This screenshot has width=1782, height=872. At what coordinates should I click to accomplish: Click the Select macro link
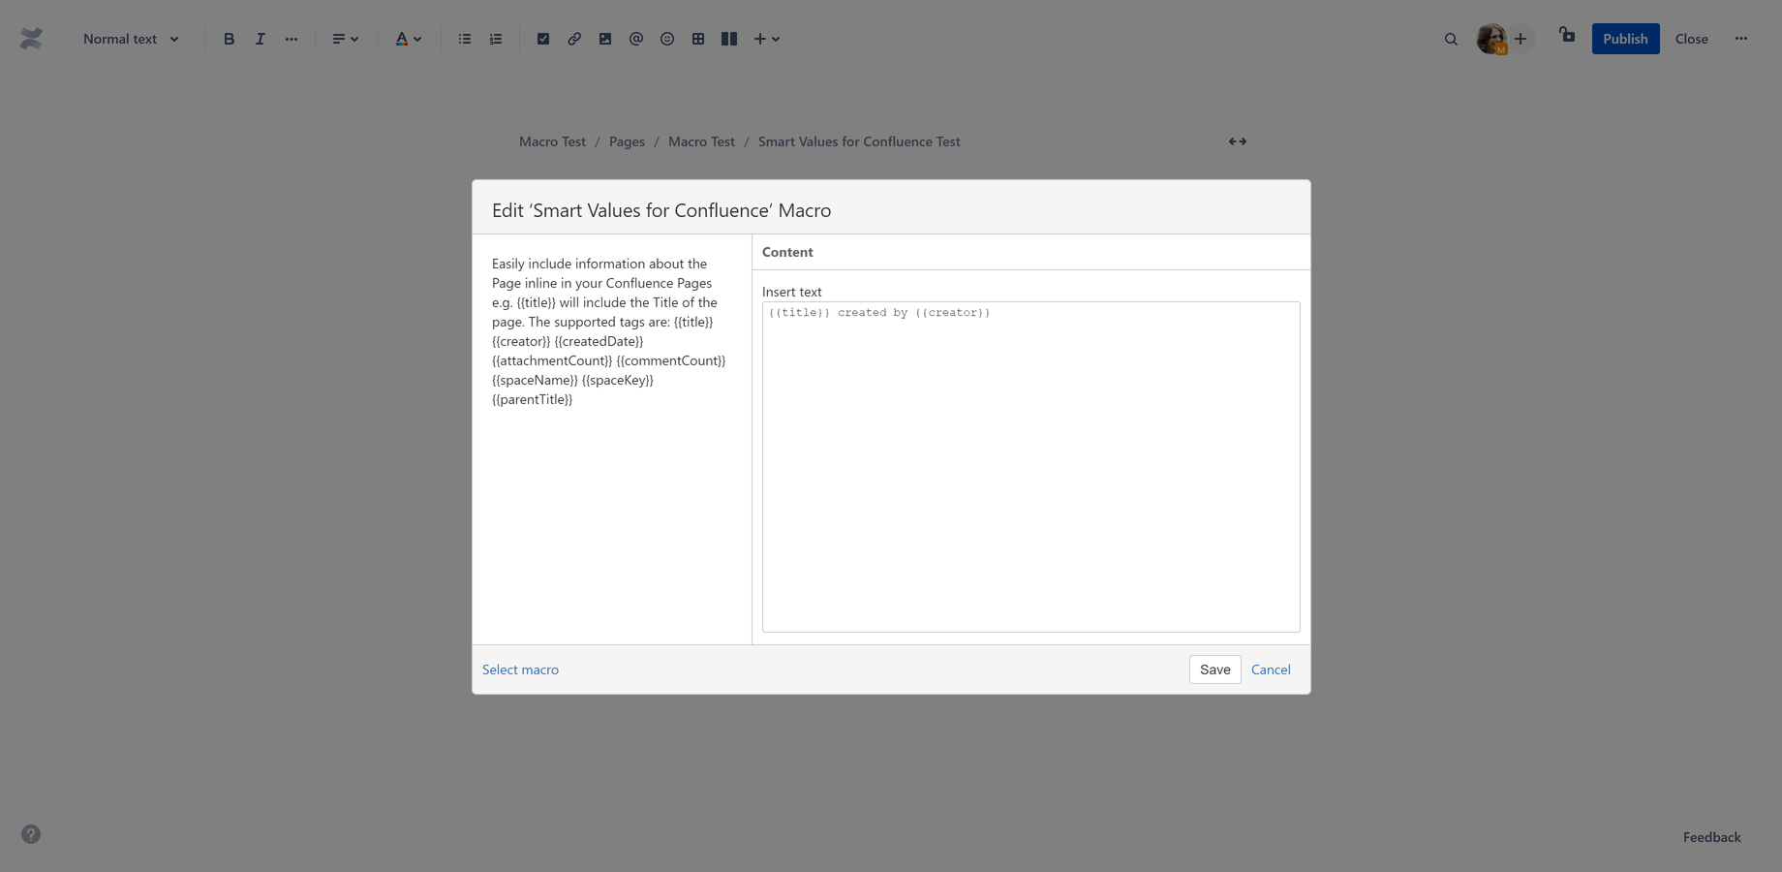point(520,670)
